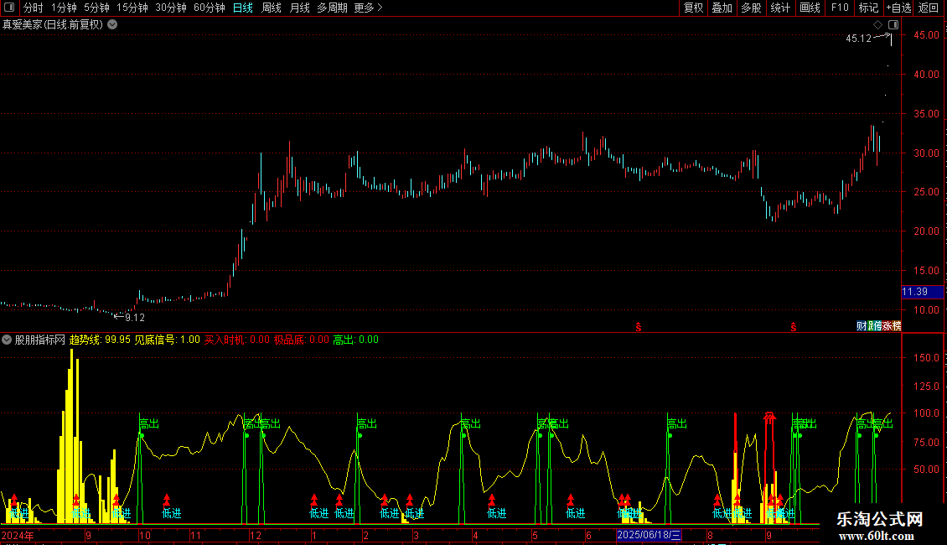Click the blue 财 tag
The height and width of the screenshot is (545, 947).
[x=861, y=326]
